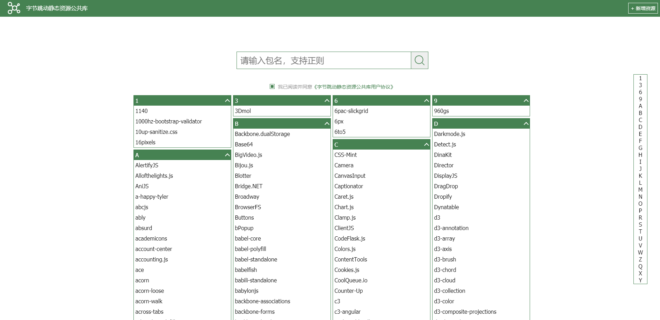Toggle the user agreement checkbox
The width and height of the screenshot is (660, 320).
tap(272, 86)
